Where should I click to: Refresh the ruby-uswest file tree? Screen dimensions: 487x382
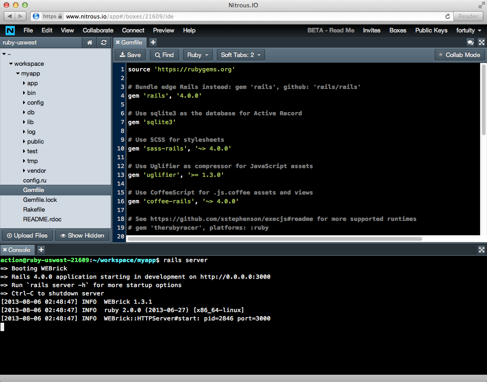click(103, 42)
